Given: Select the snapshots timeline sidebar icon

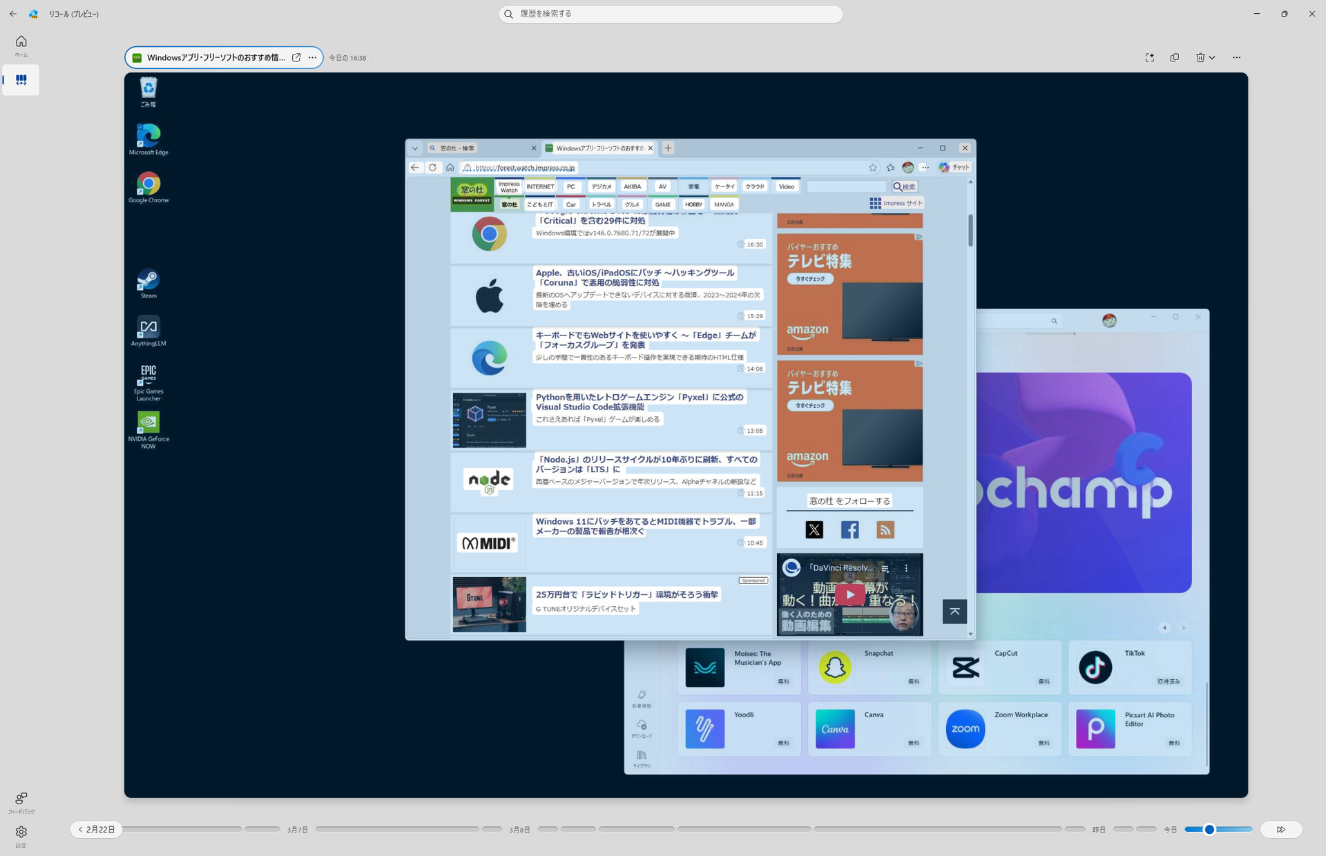Looking at the screenshot, I should point(21,80).
